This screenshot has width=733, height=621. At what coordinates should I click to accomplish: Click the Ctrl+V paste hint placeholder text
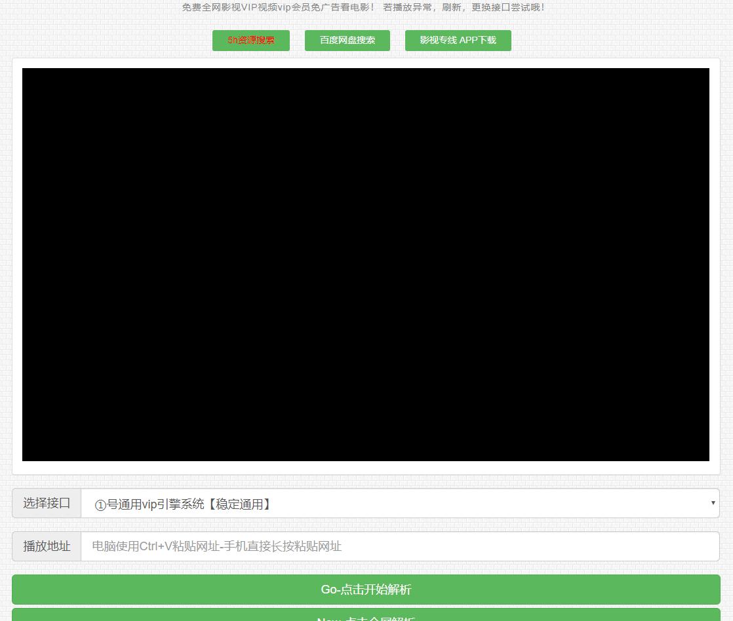(x=215, y=546)
